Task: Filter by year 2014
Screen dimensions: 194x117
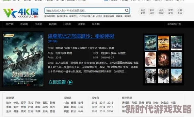Action: (102, 107)
